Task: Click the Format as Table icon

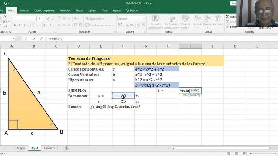Action: (172, 19)
